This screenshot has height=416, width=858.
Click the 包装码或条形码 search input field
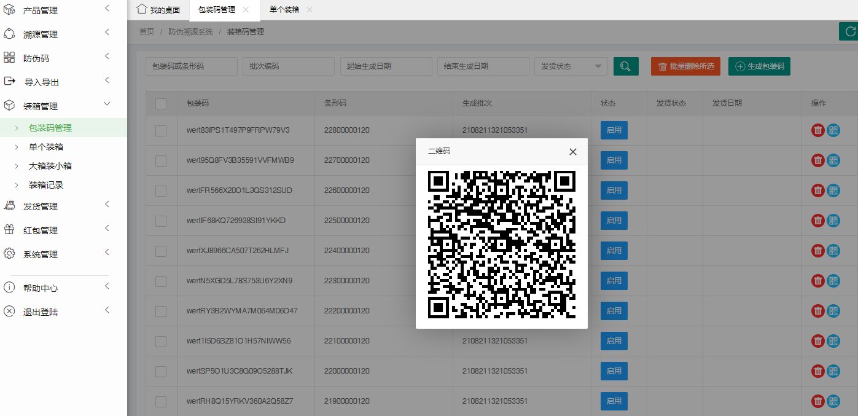tap(191, 66)
